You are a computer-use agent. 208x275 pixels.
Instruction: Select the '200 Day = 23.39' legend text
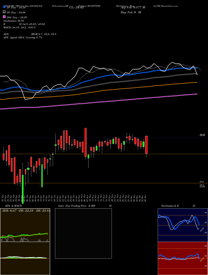point(17,17)
